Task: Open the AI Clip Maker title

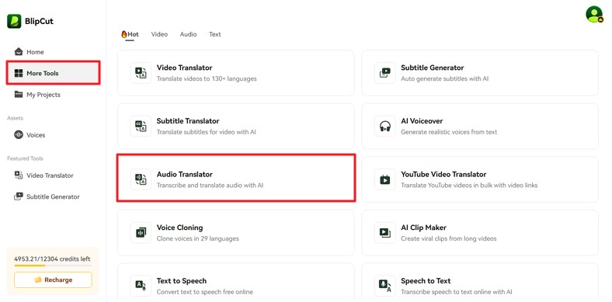Action: pyautogui.click(x=423, y=227)
